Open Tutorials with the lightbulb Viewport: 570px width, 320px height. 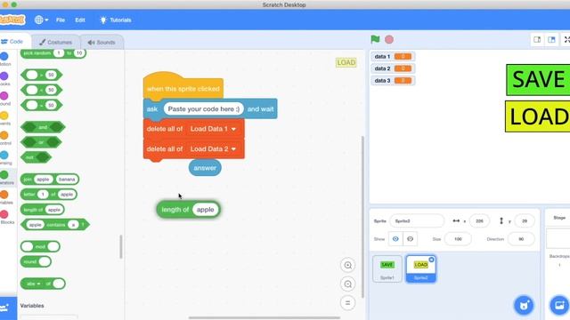[116, 20]
